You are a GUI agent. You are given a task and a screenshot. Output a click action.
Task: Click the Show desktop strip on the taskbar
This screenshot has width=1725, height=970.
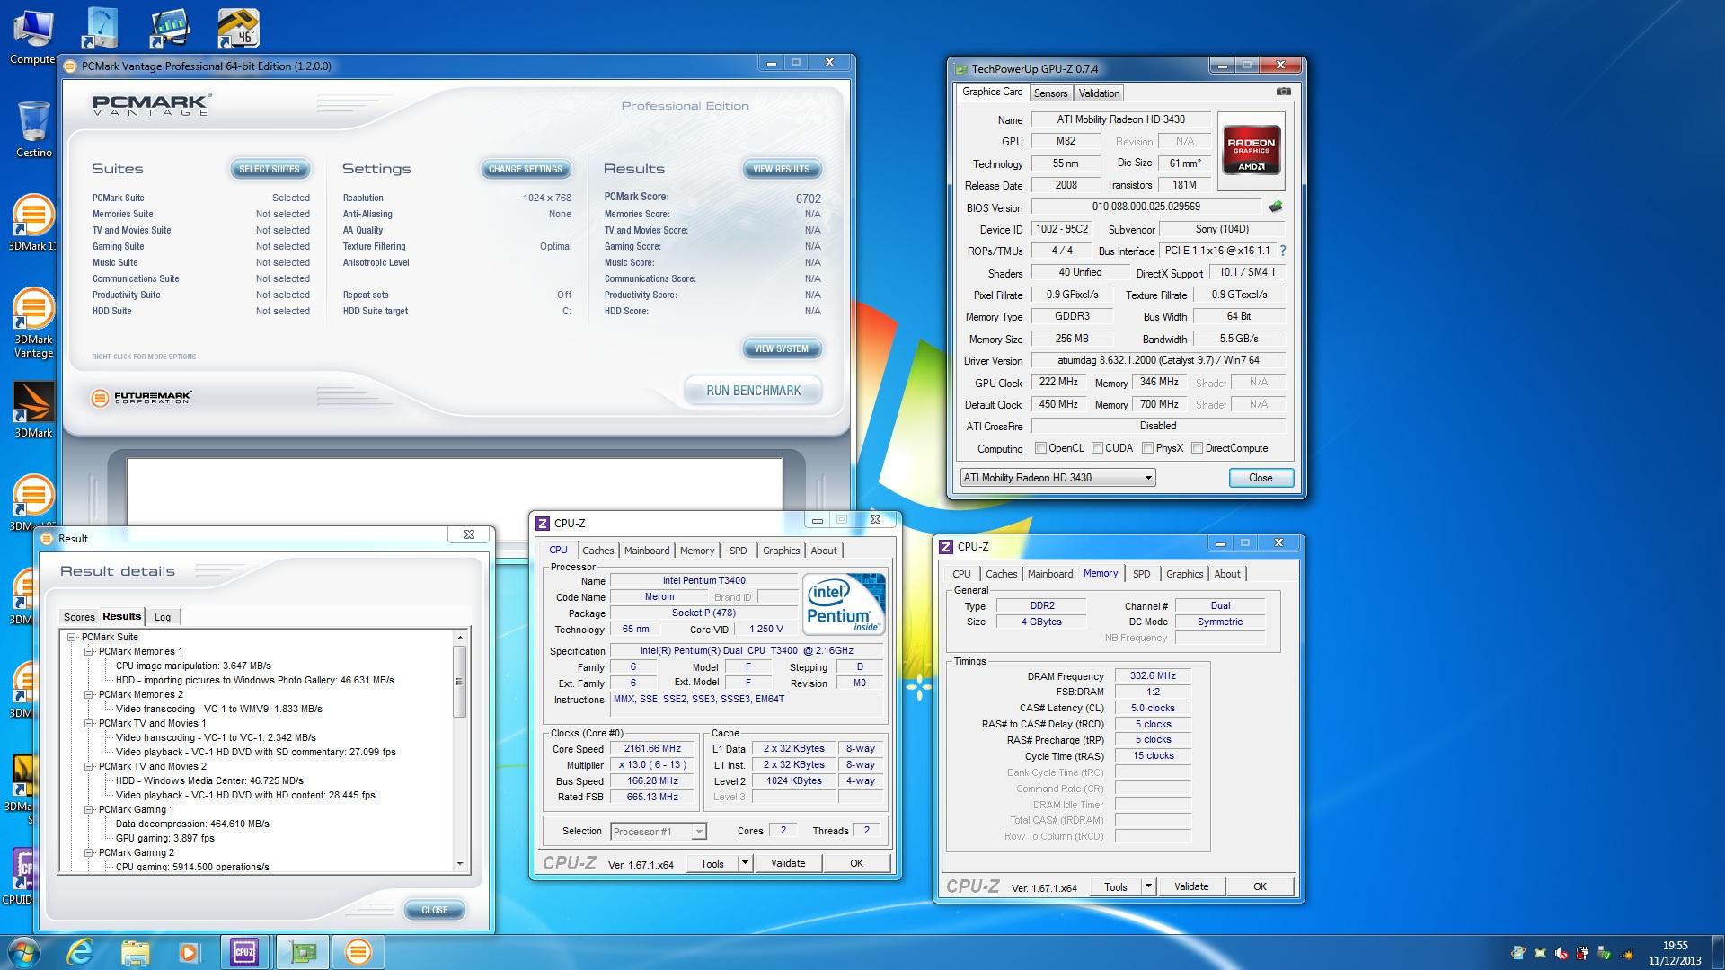pyautogui.click(x=1719, y=952)
